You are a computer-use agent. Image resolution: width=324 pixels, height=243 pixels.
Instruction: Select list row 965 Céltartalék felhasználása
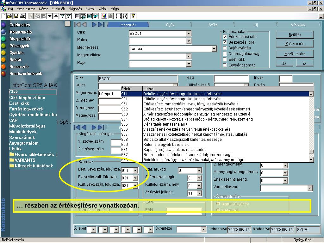215,124
